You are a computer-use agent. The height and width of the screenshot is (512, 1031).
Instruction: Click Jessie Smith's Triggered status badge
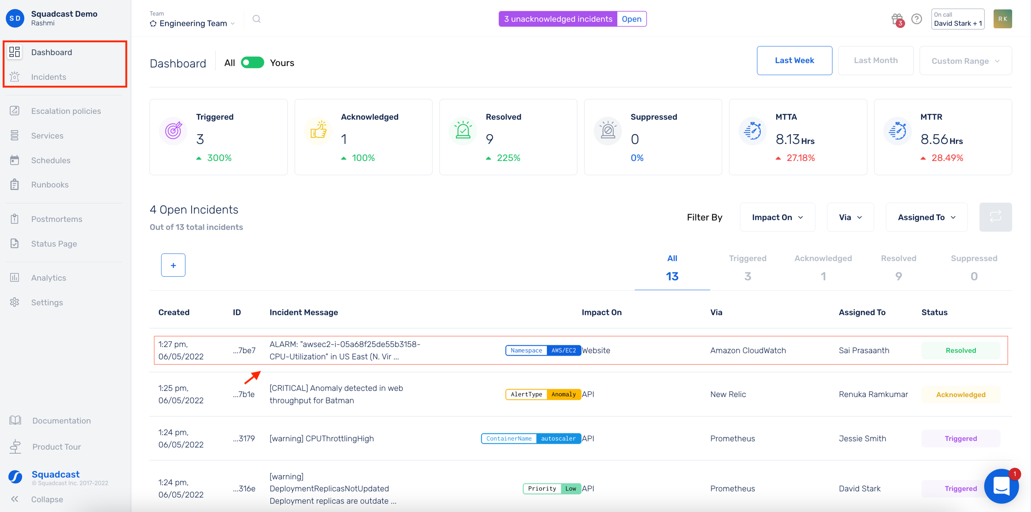tap(961, 438)
